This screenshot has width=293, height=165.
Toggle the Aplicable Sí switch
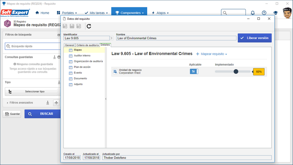click(194, 72)
